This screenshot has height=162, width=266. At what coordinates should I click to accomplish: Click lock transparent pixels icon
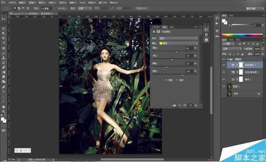tap(230, 54)
